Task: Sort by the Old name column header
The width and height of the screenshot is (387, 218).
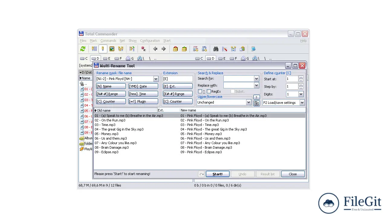Action: pyautogui.click(x=125, y=110)
